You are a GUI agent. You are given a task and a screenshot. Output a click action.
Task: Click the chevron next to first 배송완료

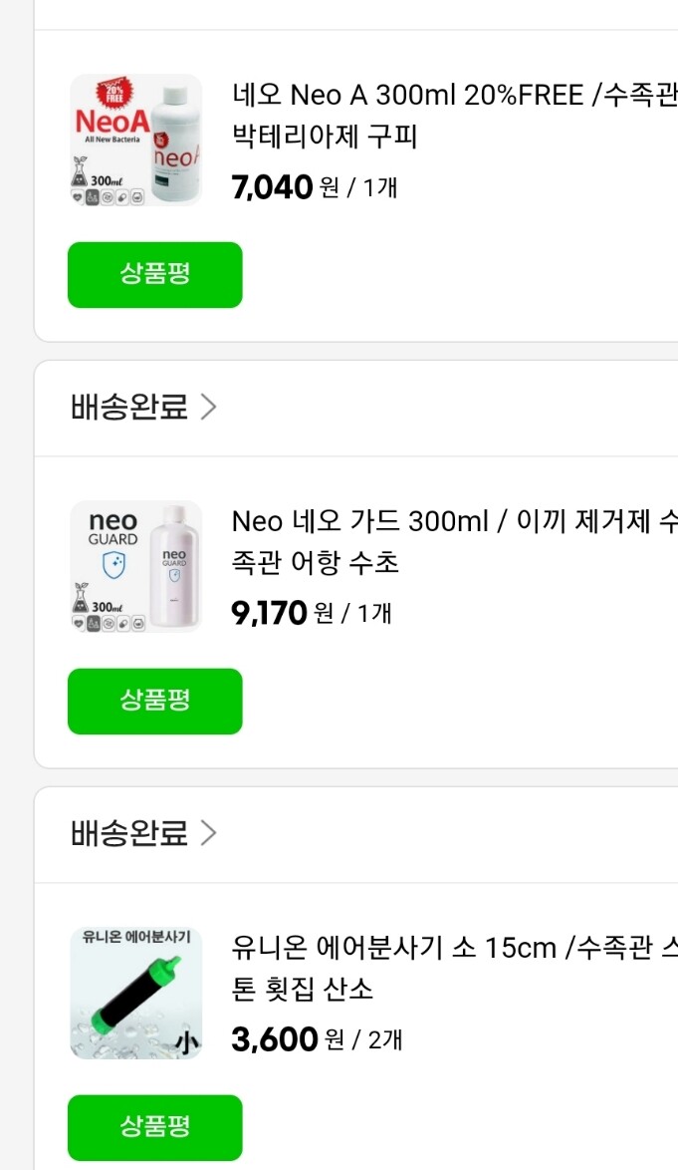coord(209,406)
